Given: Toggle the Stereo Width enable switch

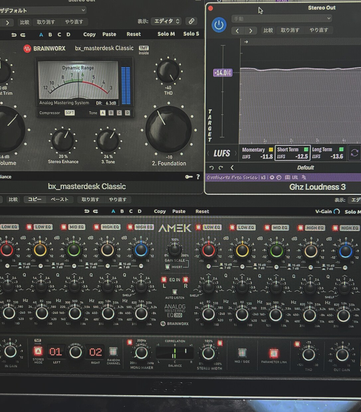Looking at the screenshot, I should pos(220,343).
